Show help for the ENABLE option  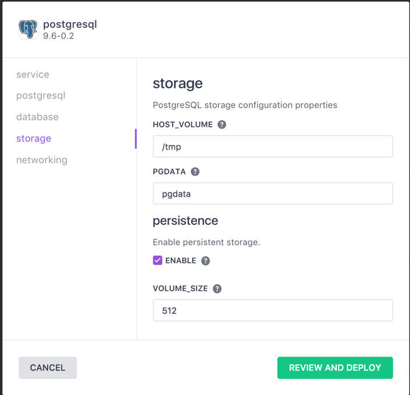[205, 261]
